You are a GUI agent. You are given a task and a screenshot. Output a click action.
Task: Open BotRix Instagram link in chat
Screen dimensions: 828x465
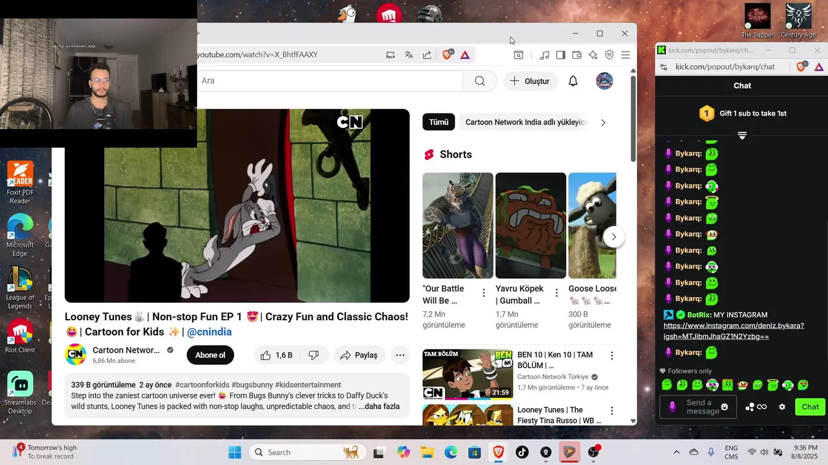(734, 331)
